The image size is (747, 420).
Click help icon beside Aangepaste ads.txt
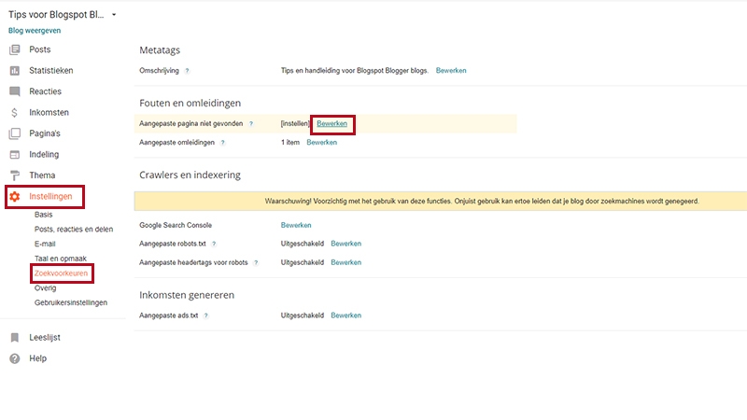pyautogui.click(x=205, y=315)
